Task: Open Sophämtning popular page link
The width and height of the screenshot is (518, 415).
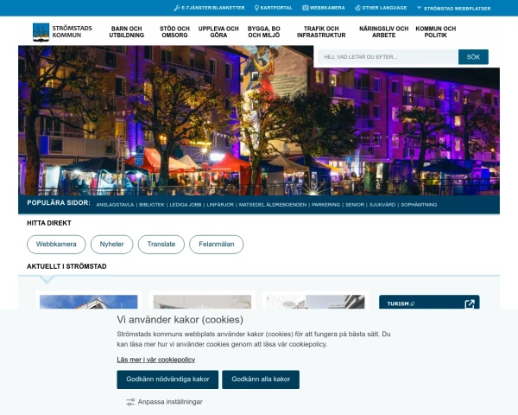Action: [x=419, y=205]
